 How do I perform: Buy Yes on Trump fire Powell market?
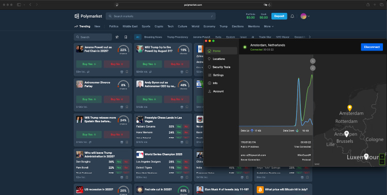point(149,64)
